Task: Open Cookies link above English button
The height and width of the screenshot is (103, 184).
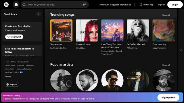Action: pos(8,76)
